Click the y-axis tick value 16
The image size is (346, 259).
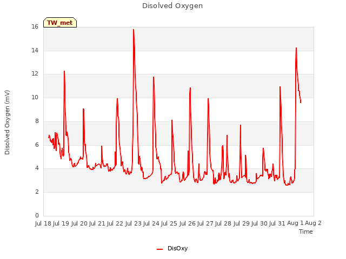(35, 26)
